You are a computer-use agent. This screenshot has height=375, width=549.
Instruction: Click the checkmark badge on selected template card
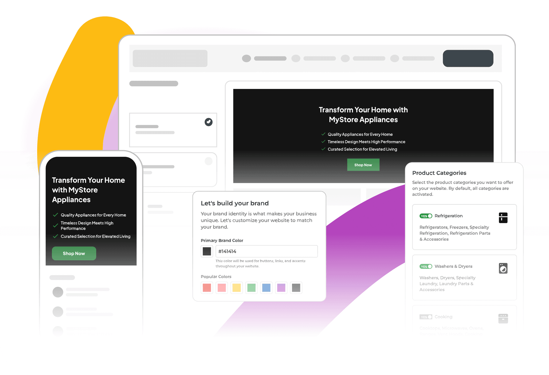coord(208,122)
